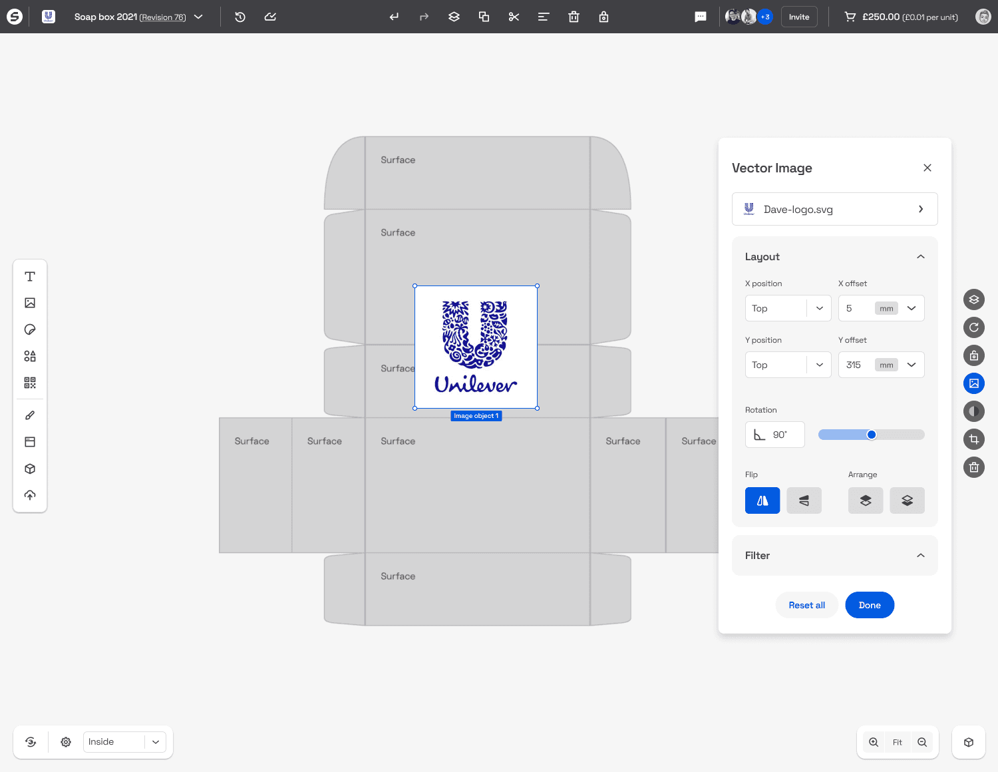
Task: Open the revision history icon
Action: coord(240,17)
